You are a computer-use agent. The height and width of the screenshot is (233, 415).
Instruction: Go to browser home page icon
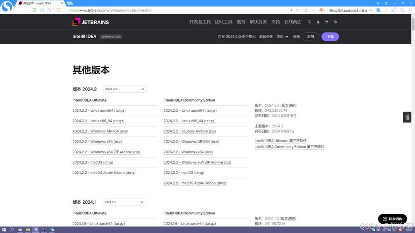pyautogui.click(x=42, y=10)
